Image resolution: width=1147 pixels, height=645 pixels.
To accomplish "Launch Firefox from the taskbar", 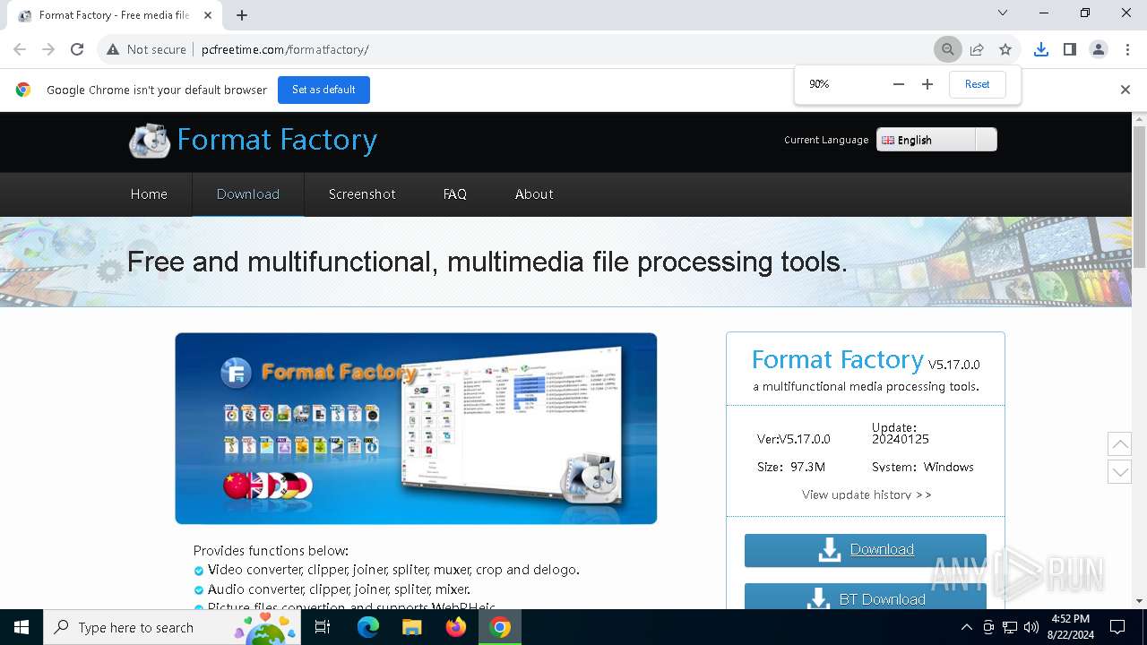I will click(456, 627).
